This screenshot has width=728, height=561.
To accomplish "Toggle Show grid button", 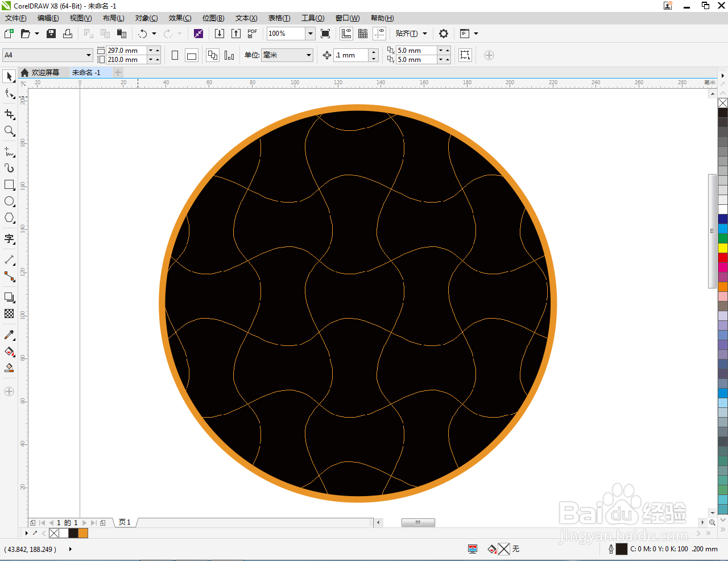I will pos(363,34).
